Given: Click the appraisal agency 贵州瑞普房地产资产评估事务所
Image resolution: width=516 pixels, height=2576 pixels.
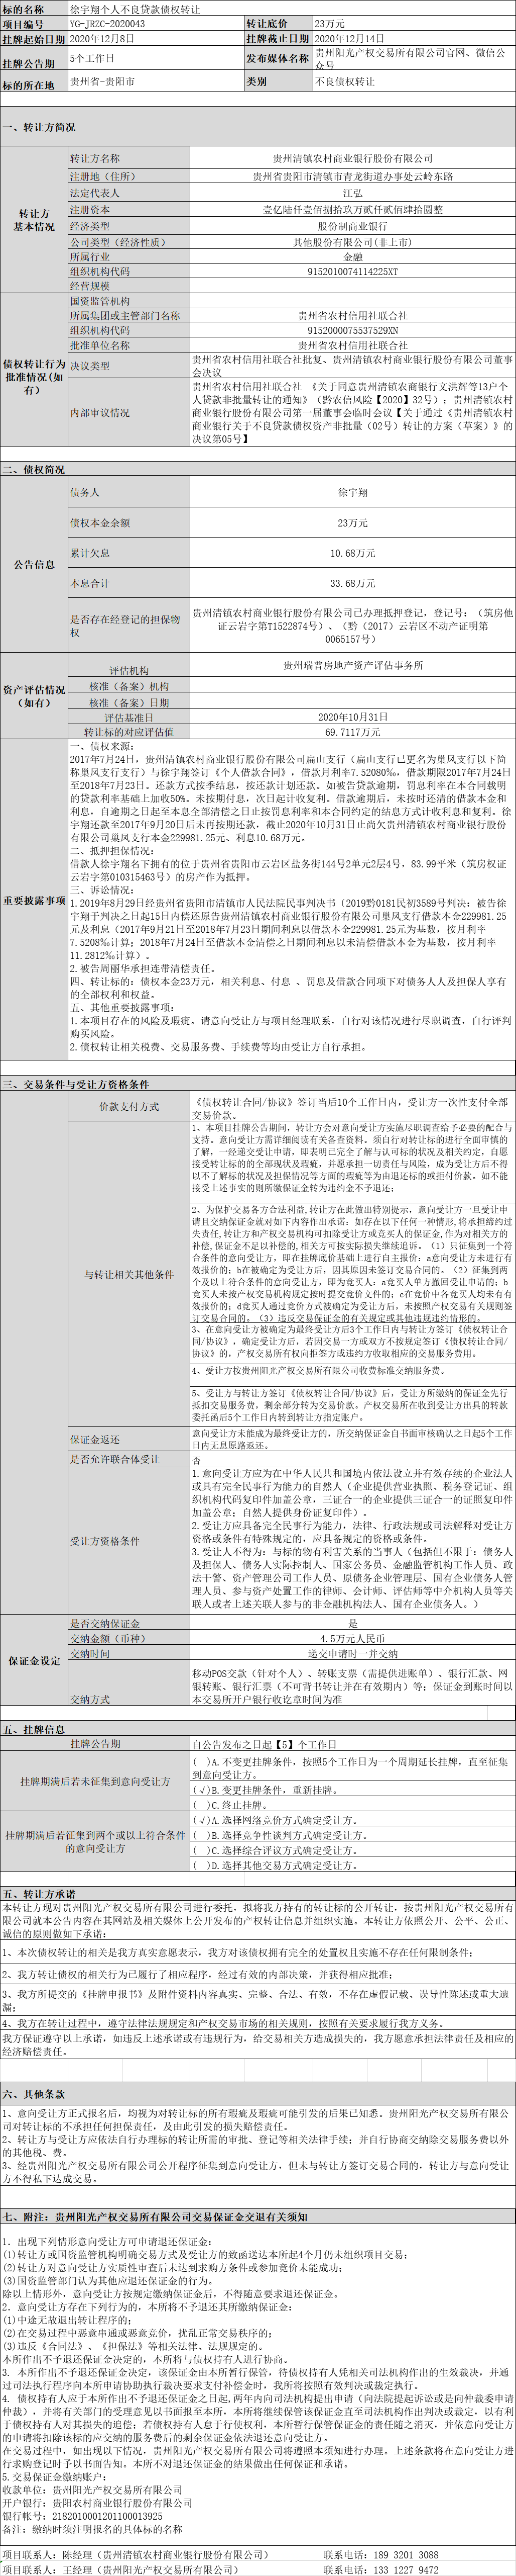Looking at the screenshot, I should point(352,664).
